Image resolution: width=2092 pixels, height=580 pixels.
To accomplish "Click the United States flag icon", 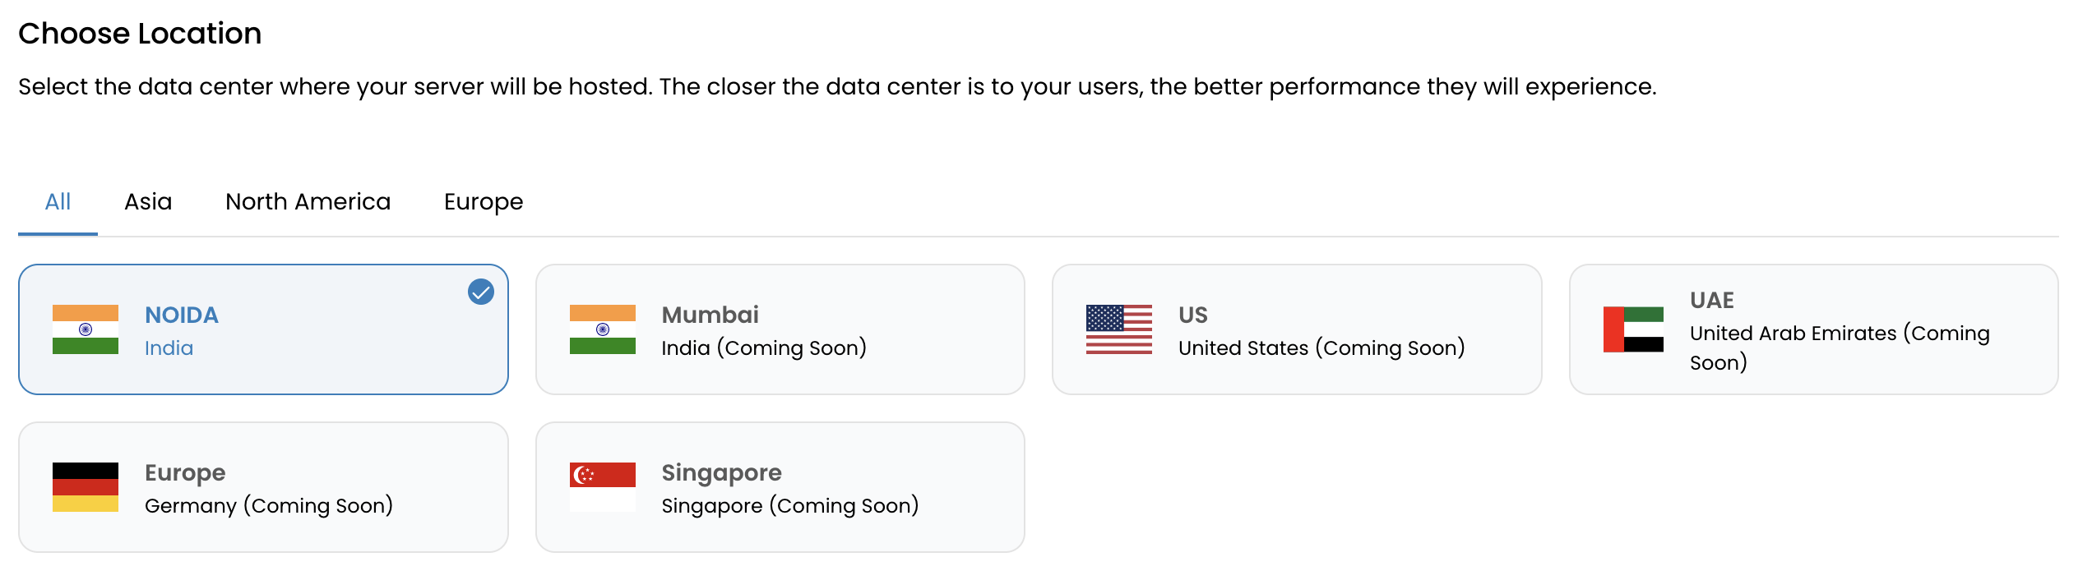I will pyautogui.click(x=1119, y=329).
